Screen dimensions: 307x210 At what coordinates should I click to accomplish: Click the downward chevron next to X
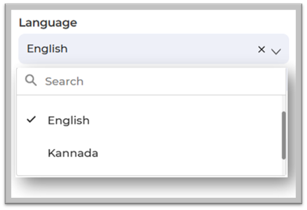[x=276, y=51]
